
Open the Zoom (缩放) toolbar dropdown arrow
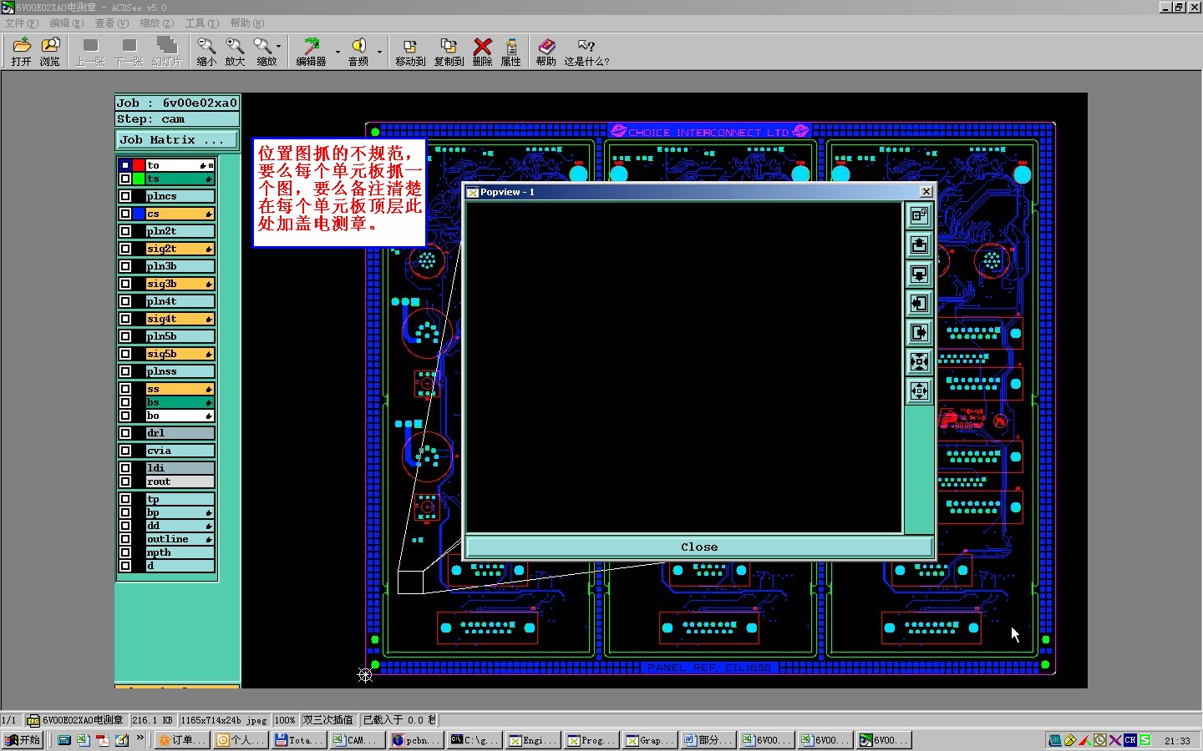tap(279, 48)
